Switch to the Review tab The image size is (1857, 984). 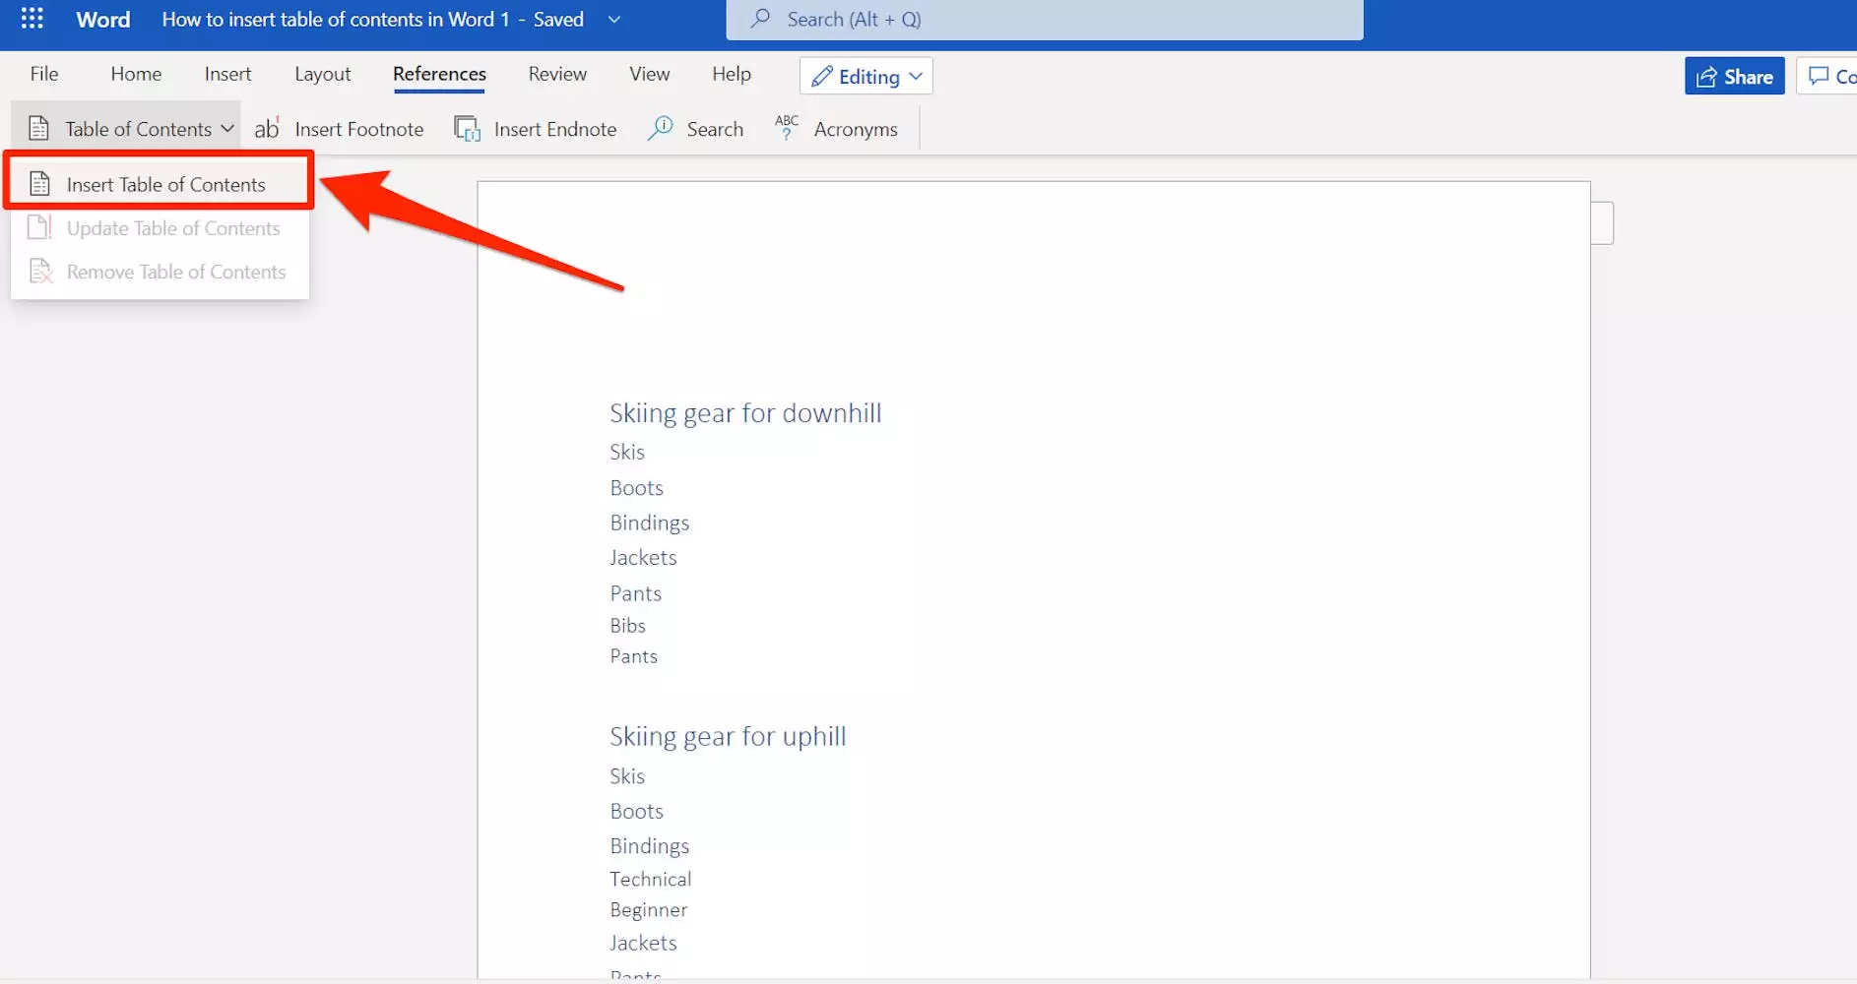pos(557,74)
